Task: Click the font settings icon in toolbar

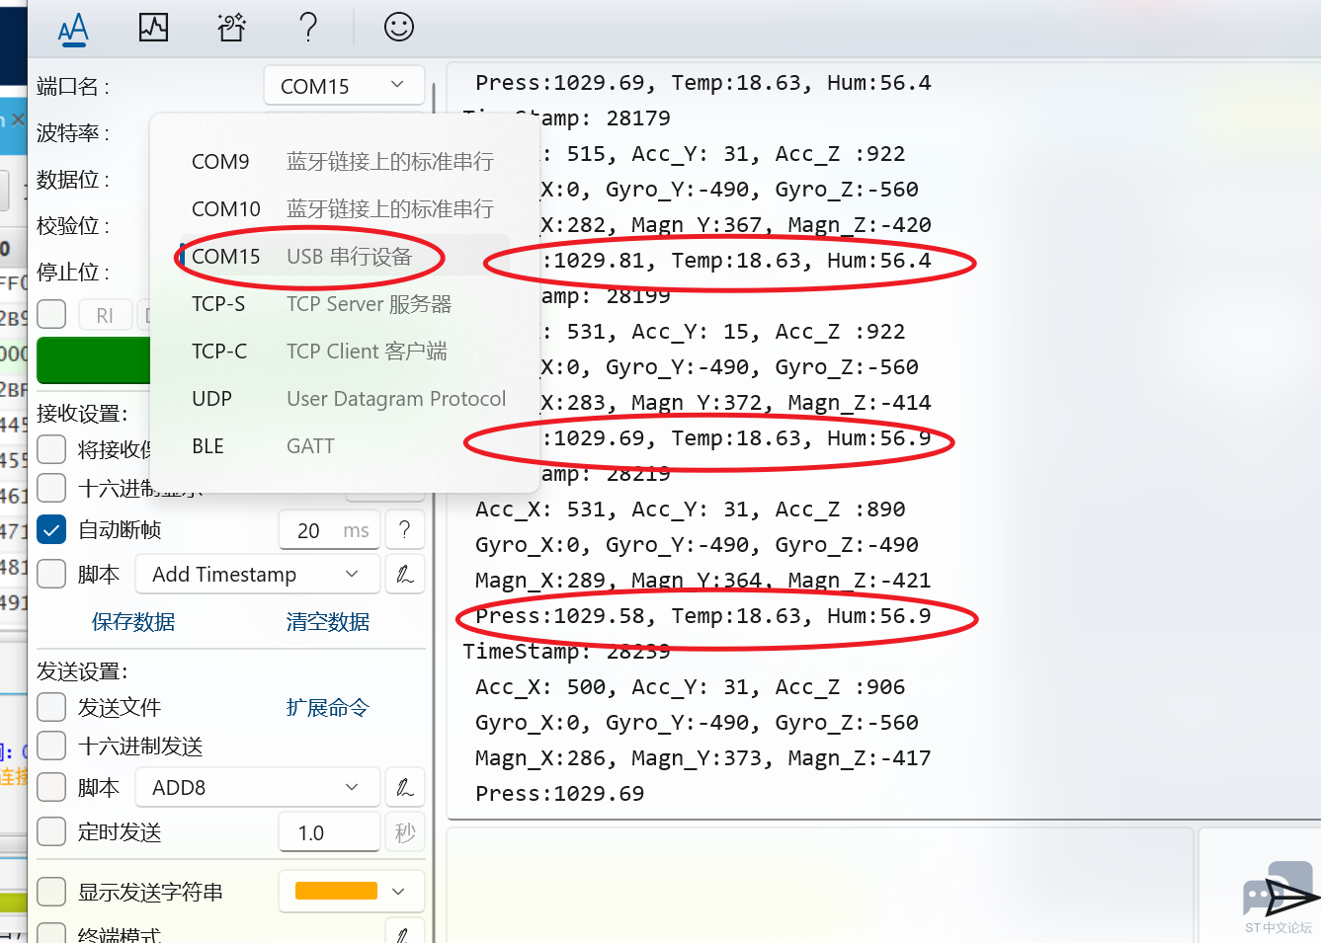Action: (x=74, y=29)
